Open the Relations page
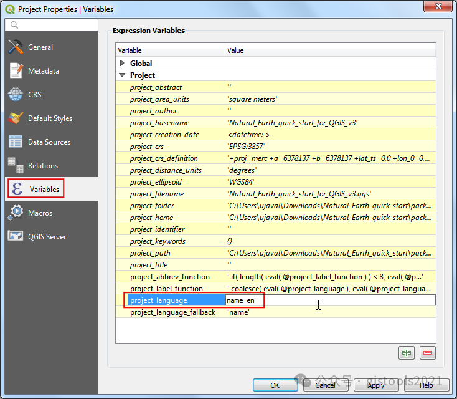Viewport: 457px width, 399px height. (43, 165)
